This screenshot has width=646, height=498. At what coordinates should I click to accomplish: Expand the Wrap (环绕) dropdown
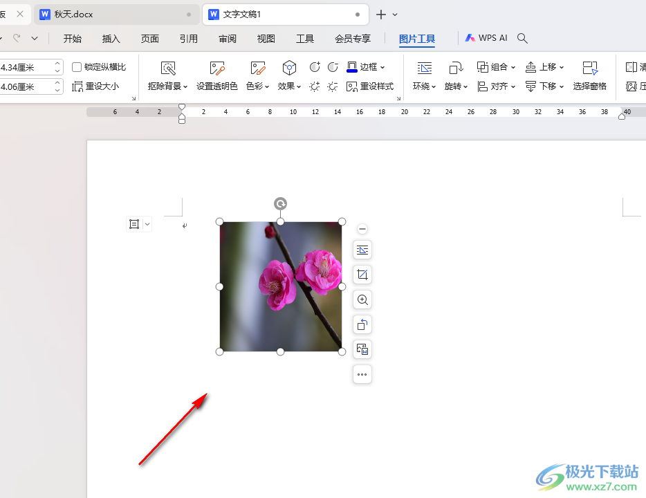(424, 76)
